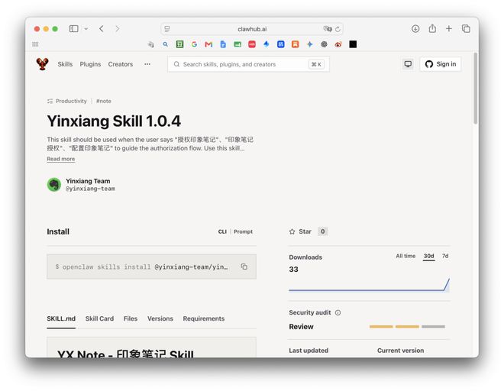Click the downloads trend chart line
Viewport: 504px width, 391px height.
coord(369,286)
